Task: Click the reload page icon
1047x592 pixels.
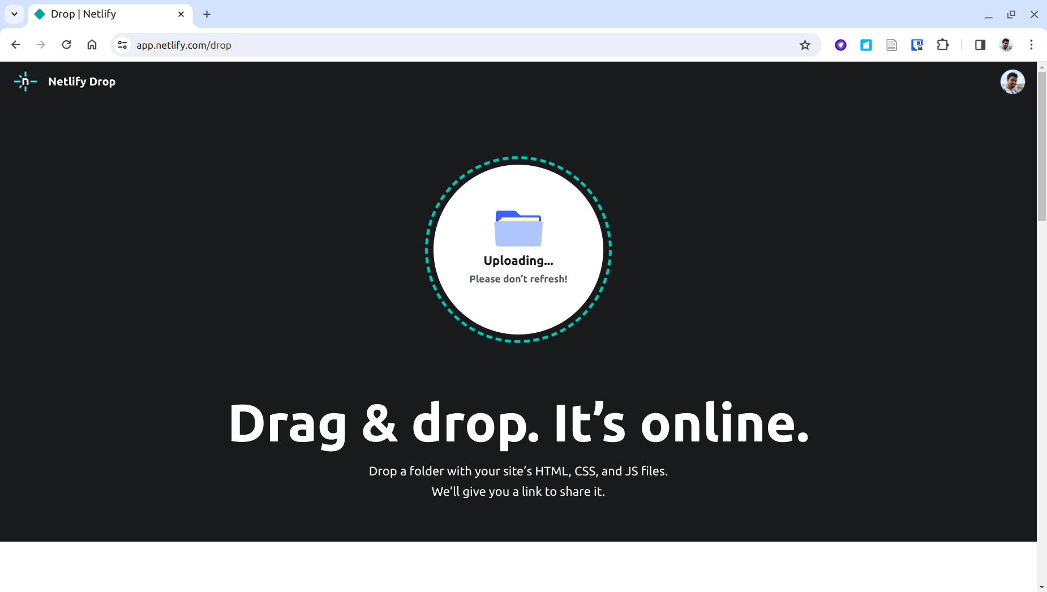Action: coord(67,45)
